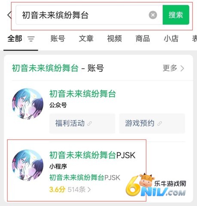Click the 3.6分 rating score
The height and width of the screenshot is (206, 197).
click(58, 190)
